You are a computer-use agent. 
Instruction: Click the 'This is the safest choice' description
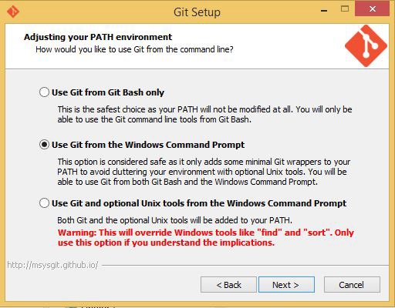(x=204, y=114)
